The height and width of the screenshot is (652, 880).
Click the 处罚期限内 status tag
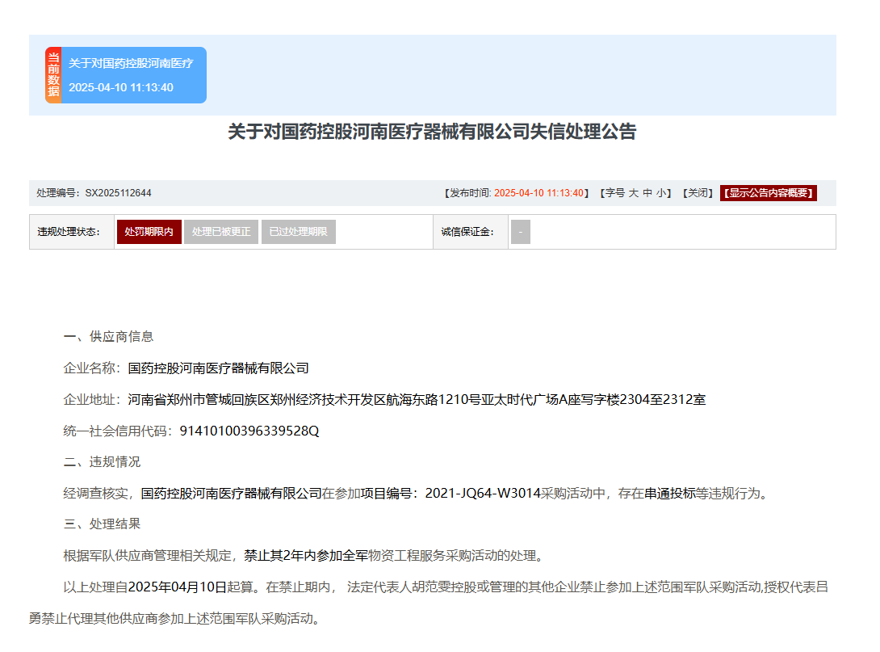(x=149, y=232)
